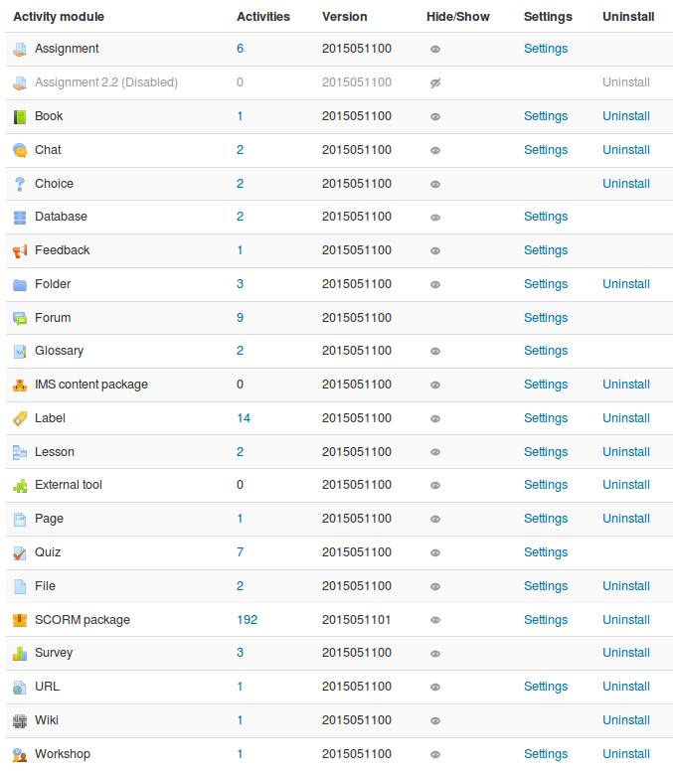Image resolution: width=673 pixels, height=774 pixels.
Task: Toggle visibility of the Label module
Action: tap(435, 418)
